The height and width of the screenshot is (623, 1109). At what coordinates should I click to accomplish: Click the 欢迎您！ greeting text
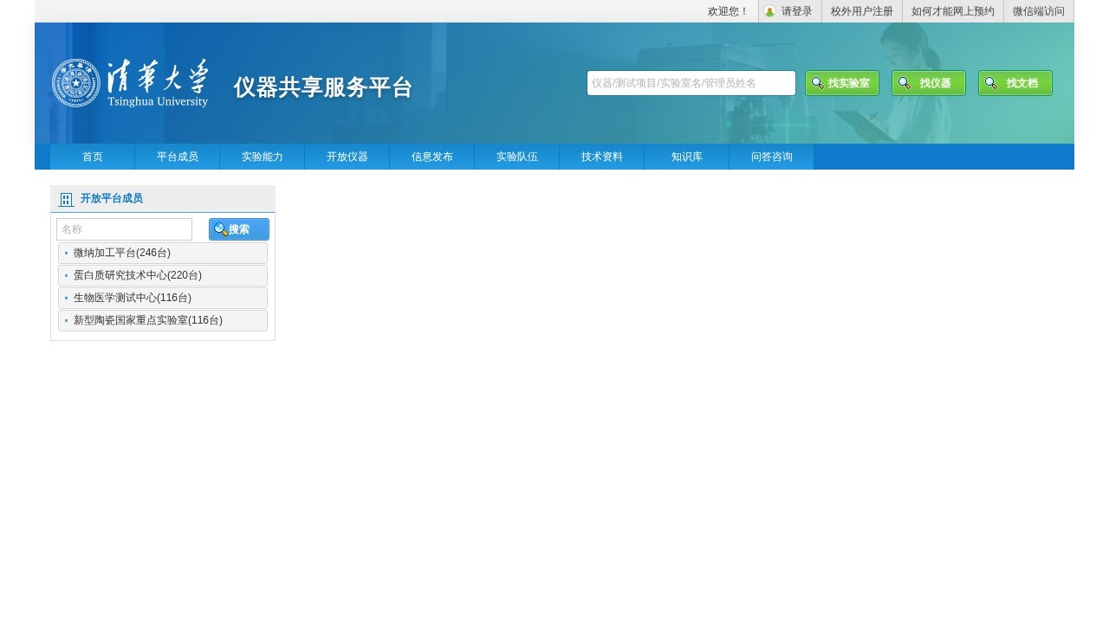[x=728, y=11]
